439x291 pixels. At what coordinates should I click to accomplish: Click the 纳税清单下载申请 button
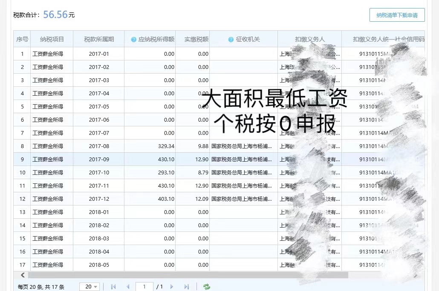click(x=397, y=15)
